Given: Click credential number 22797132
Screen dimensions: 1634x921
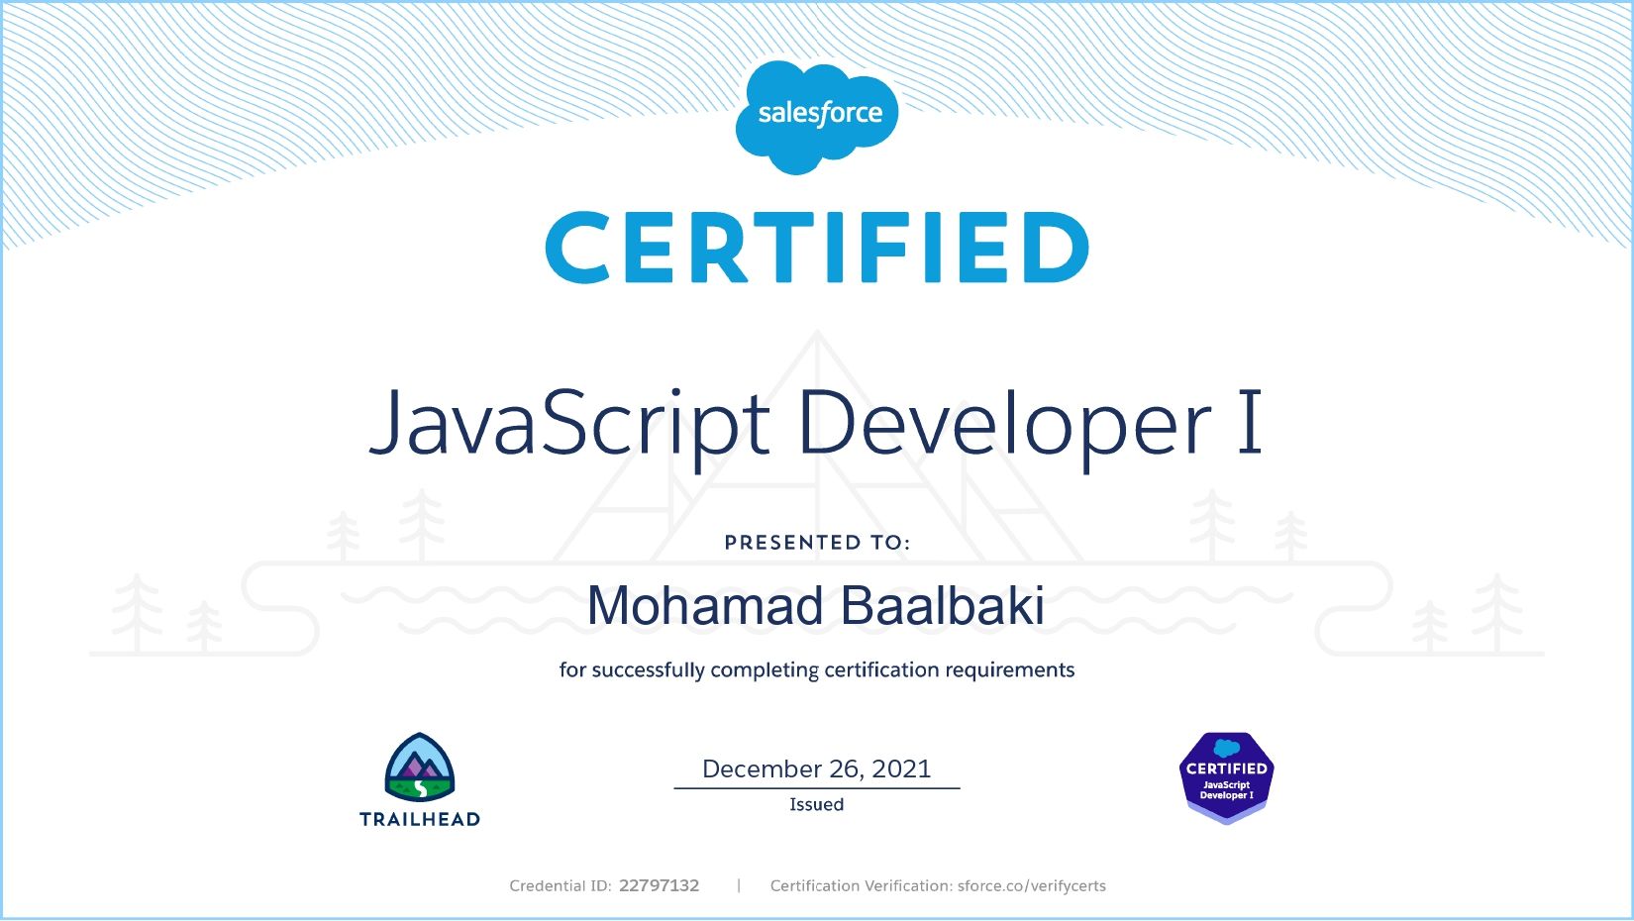Looking at the screenshot, I should tap(660, 885).
